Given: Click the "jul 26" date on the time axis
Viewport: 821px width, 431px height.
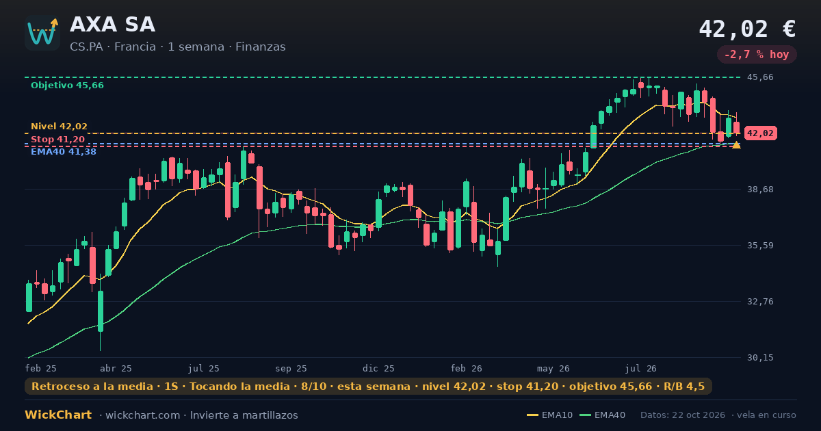Looking at the screenshot, I should pyautogui.click(x=642, y=368).
